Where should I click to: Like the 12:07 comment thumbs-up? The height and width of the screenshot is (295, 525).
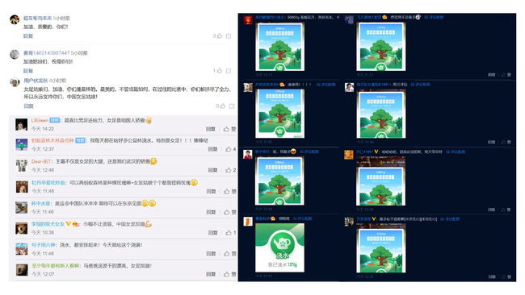[x=227, y=274]
